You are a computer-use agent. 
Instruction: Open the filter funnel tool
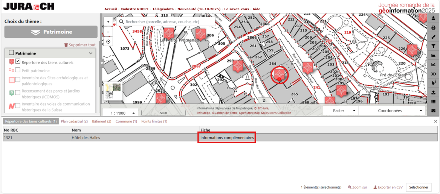point(433,46)
